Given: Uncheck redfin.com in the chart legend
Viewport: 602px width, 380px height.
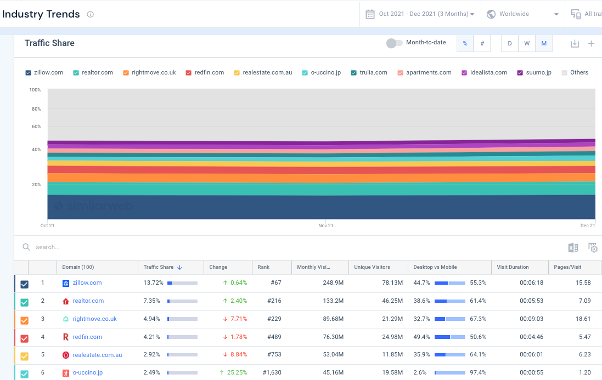Looking at the screenshot, I should pos(189,73).
